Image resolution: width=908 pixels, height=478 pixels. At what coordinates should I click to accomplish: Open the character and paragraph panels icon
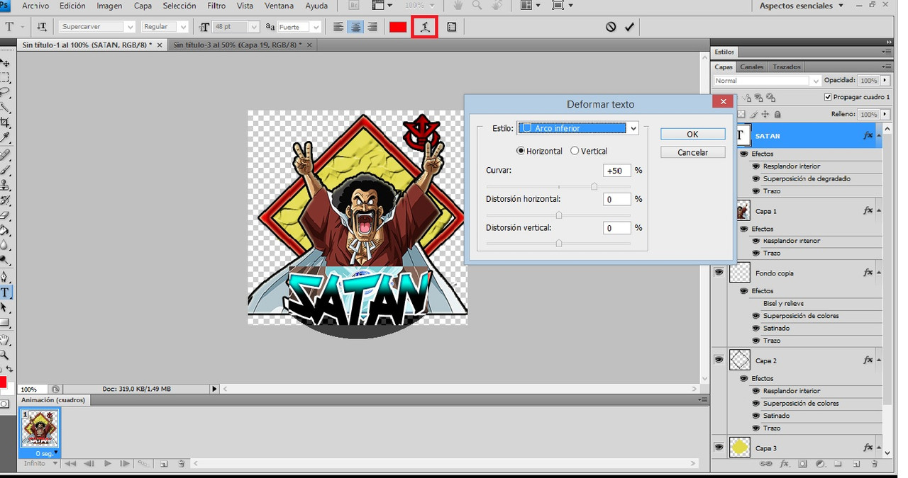[x=452, y=27]
